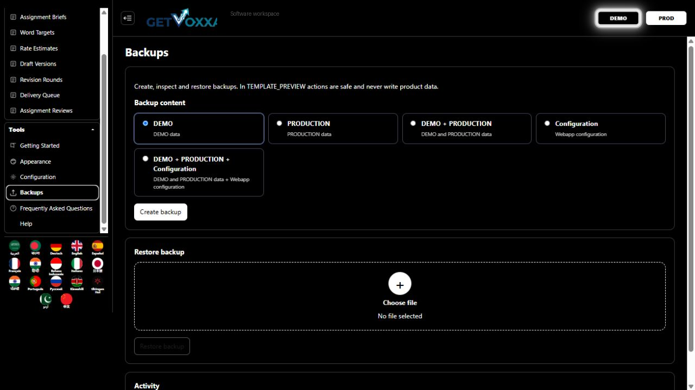This screenshot has height=390, width=695.
Task: Collapse the Tools section arrow
Action: tap(93, 130)
